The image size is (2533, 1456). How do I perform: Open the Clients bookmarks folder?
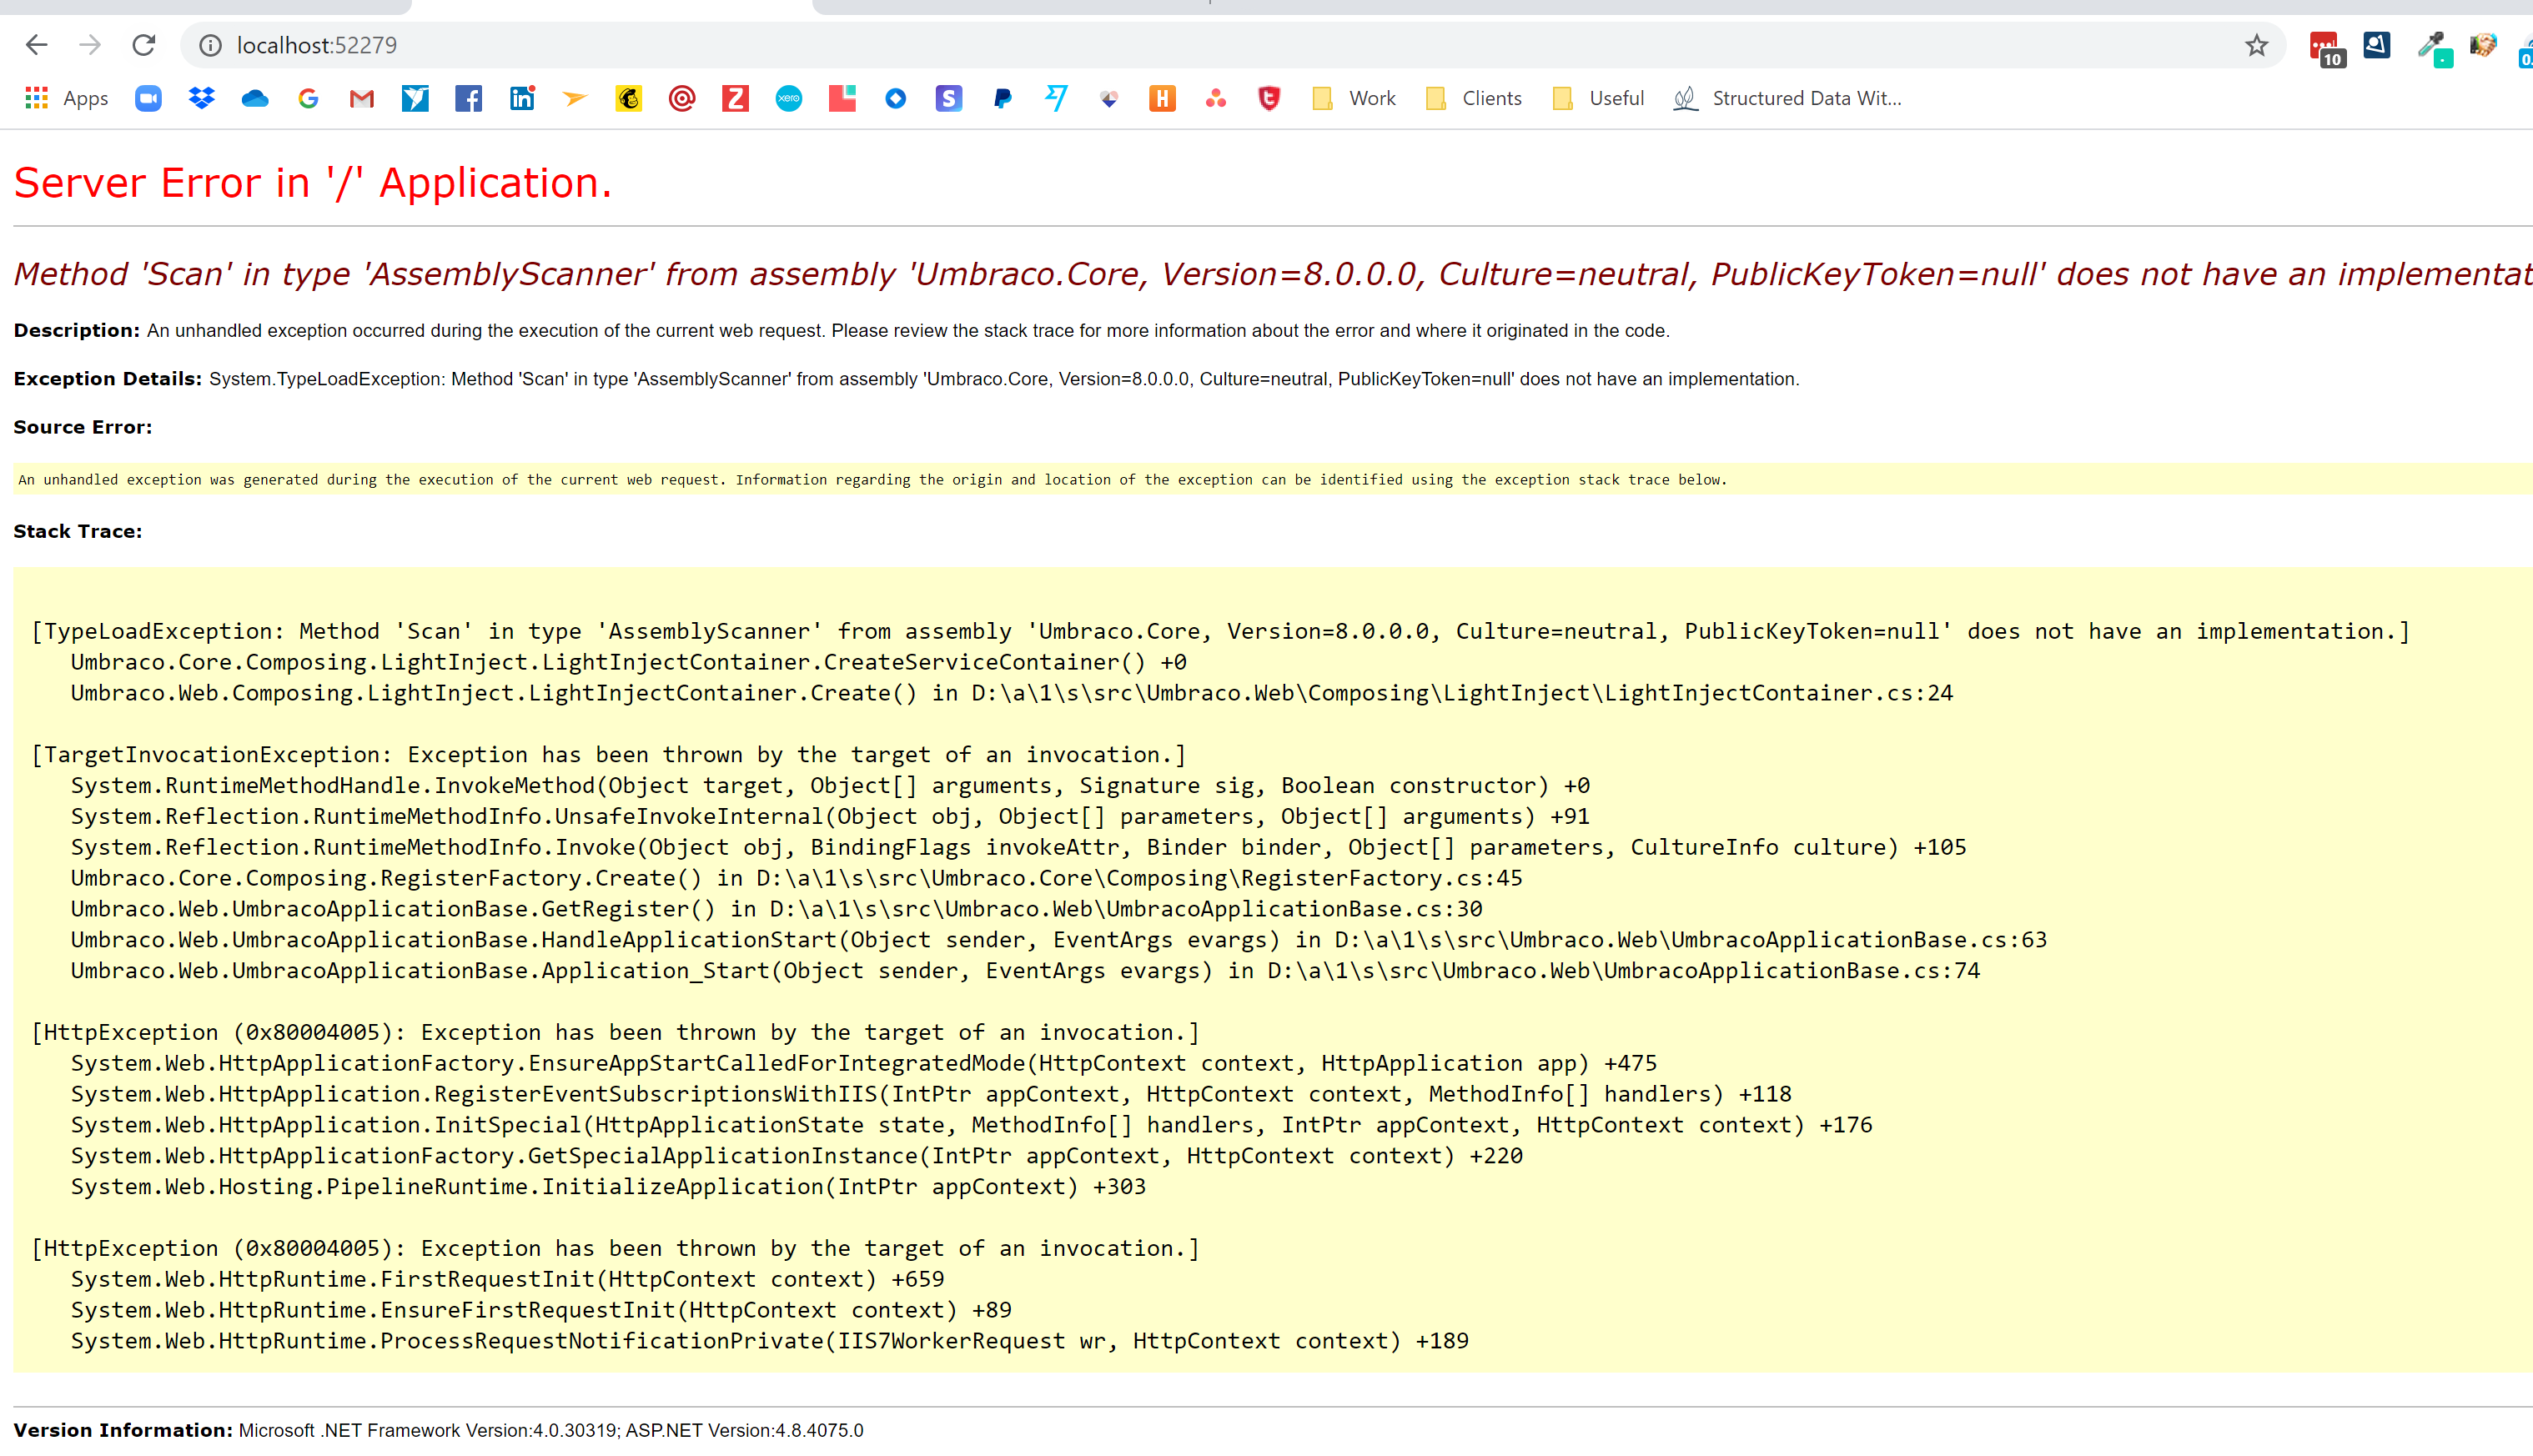tap(1474, 98)
